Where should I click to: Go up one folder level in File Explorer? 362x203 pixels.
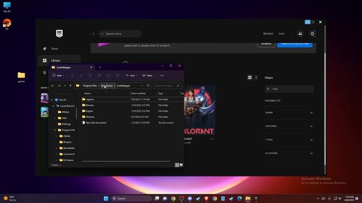(70, 86)
